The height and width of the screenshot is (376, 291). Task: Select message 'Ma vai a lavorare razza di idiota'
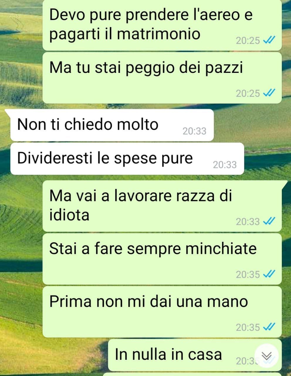click(x=162, y=206)
